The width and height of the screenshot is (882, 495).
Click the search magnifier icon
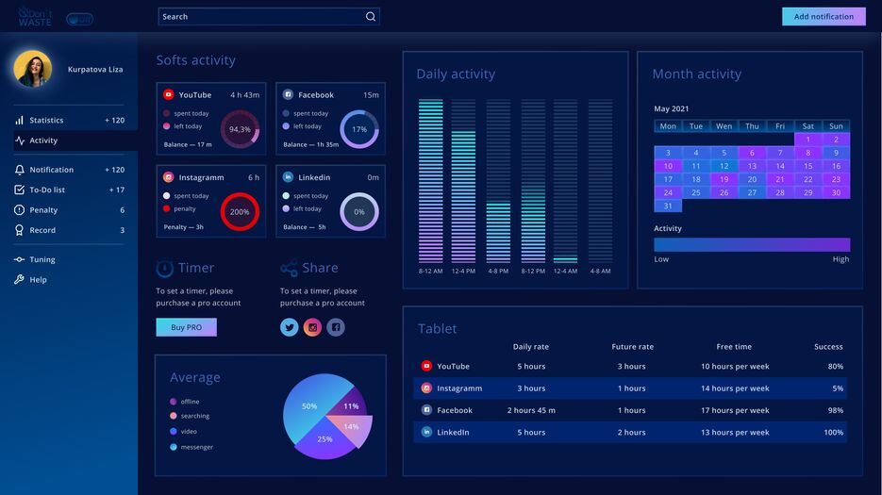coord(371,16)
